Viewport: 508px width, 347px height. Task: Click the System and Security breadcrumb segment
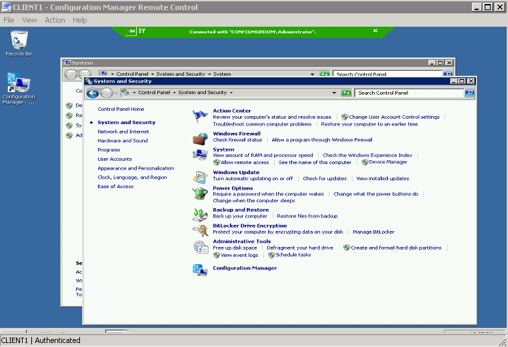point(203,93)
